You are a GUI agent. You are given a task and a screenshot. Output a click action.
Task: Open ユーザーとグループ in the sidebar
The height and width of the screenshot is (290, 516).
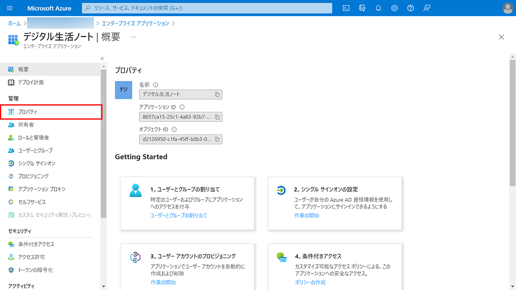(50, 151)
